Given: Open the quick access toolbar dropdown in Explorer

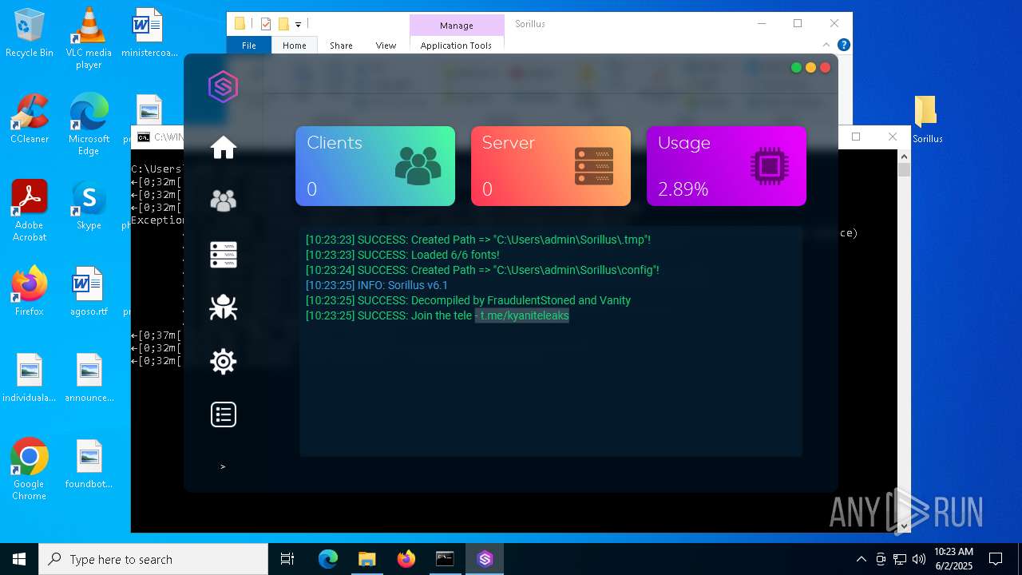Looking at the screenshot, I should tap(299, 25).
